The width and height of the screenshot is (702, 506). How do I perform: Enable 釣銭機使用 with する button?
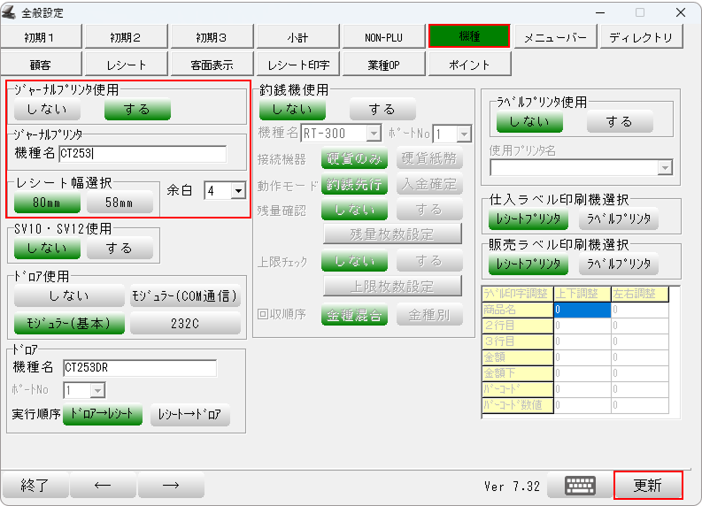click(382, 110)
